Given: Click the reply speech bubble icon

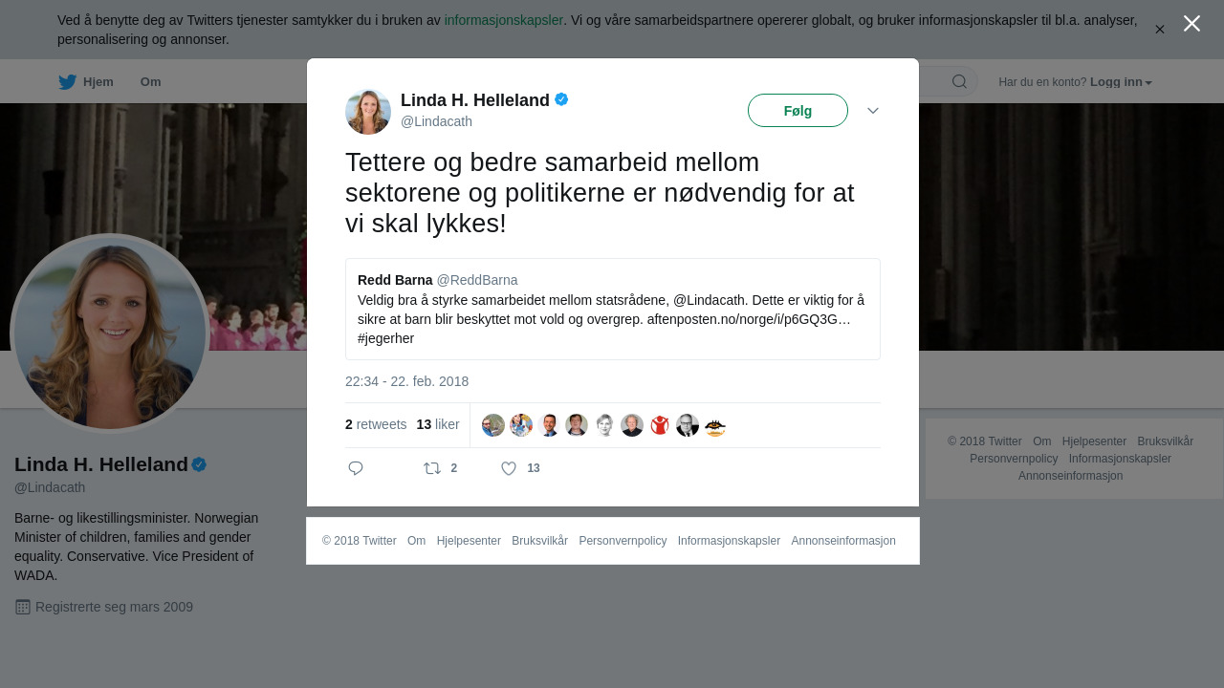Looking at the screenshot, I should pos(356,468).
